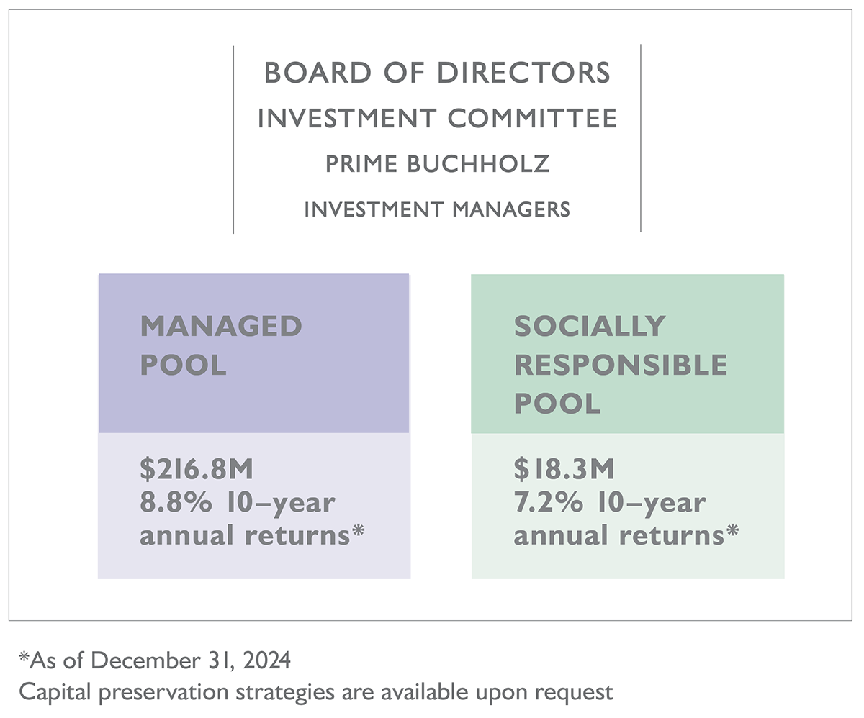Click the Managed Pool title text
The width and height of the screenshot is (864, 718).
click(221, 345)
